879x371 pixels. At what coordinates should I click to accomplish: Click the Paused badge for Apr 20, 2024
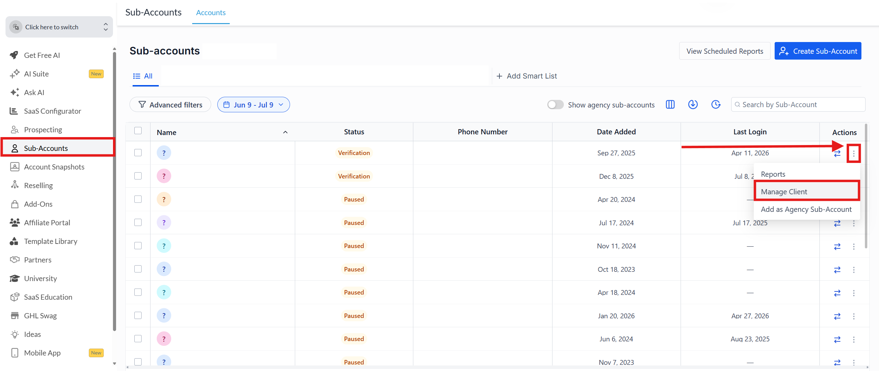tap(354, 199)
